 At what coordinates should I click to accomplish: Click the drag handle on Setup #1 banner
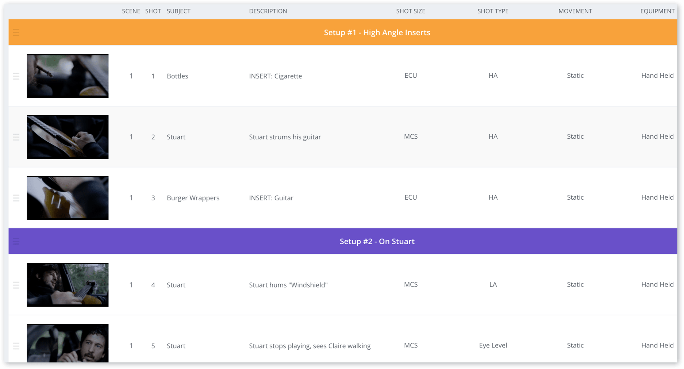point(16,32)
